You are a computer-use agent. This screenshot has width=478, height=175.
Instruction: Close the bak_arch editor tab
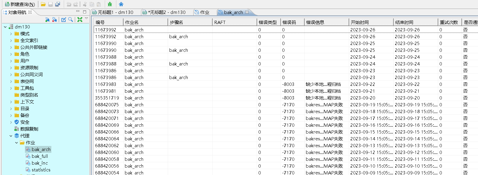pos(247,12)
